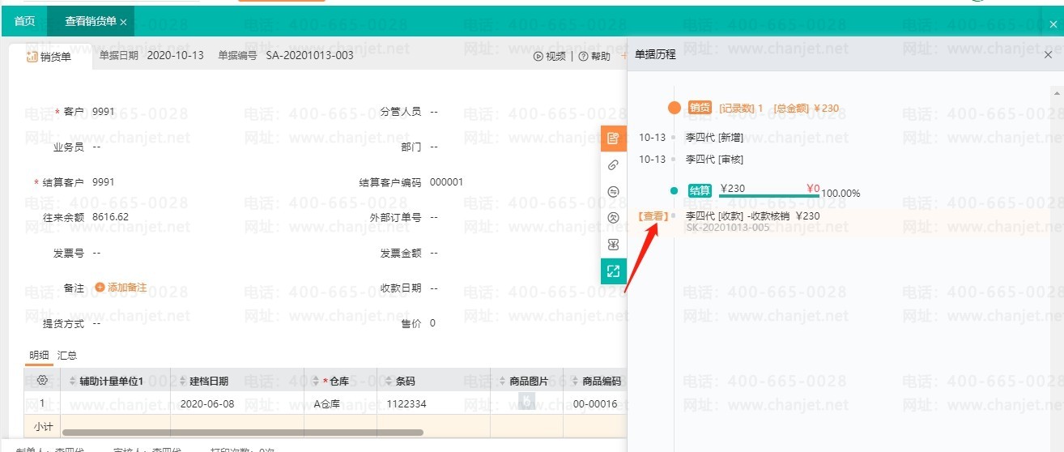Switch to the 汇总 tab
Screen dimensions: 1064x452
[x=67, y=356]
